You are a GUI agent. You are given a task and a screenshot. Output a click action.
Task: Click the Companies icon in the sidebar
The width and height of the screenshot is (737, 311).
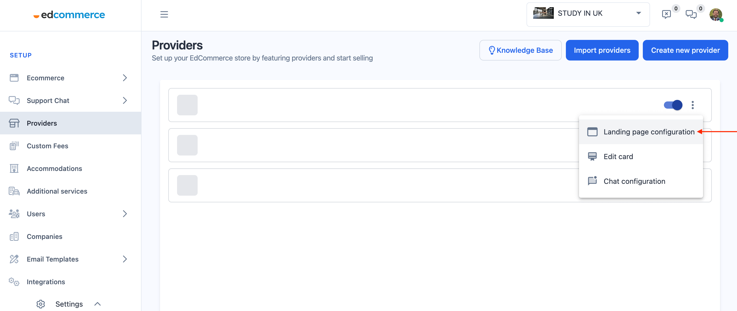pos(14,236)
